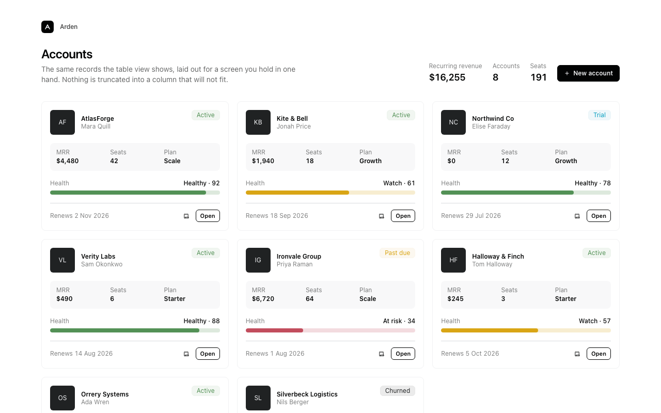Image resolution: width=661 pixels, height=413 pixels.
Task: Click the Accounts heading
Action: (x=67, y=54)
